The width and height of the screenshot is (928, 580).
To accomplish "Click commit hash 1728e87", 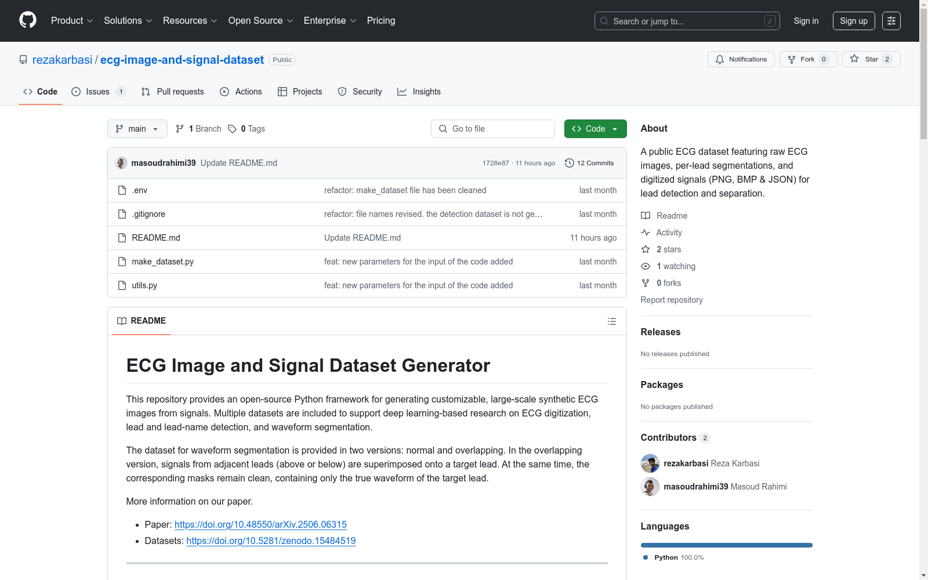I will point(496,163).
